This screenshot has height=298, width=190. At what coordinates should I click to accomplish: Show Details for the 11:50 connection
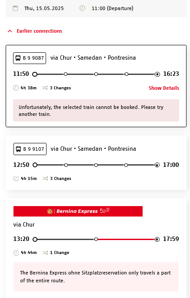pos(164,88)
